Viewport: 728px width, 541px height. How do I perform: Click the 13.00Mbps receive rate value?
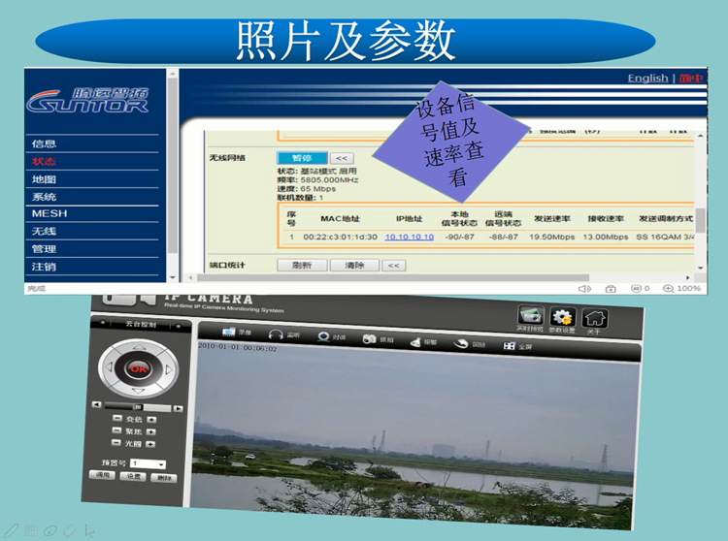click(x=606, y=237)
